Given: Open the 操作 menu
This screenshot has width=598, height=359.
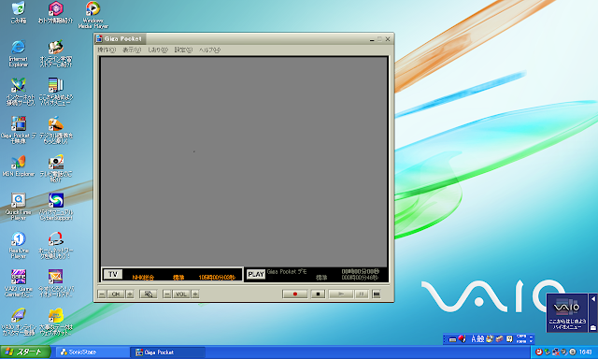Looking at the screenshot, I should pyautogui.click(x=107, y=50).
